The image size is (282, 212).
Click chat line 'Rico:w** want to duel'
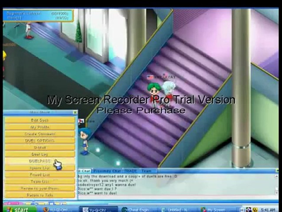(x=97, y=193)
